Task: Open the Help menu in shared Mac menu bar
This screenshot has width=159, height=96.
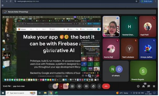Action: tap(41, 17)
